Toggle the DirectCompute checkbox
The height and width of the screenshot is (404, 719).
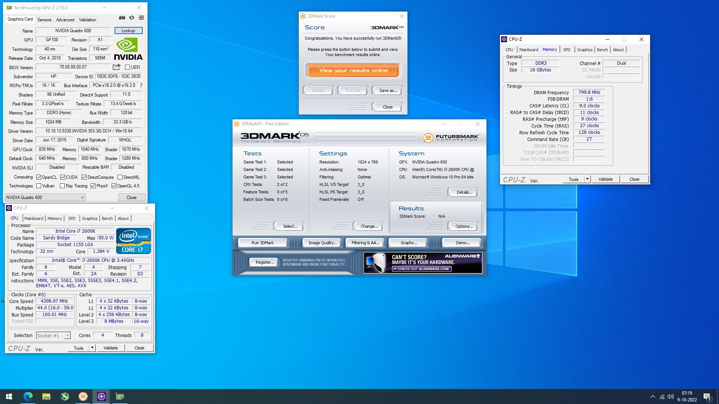pyautogui.click(x=84, y=177)
